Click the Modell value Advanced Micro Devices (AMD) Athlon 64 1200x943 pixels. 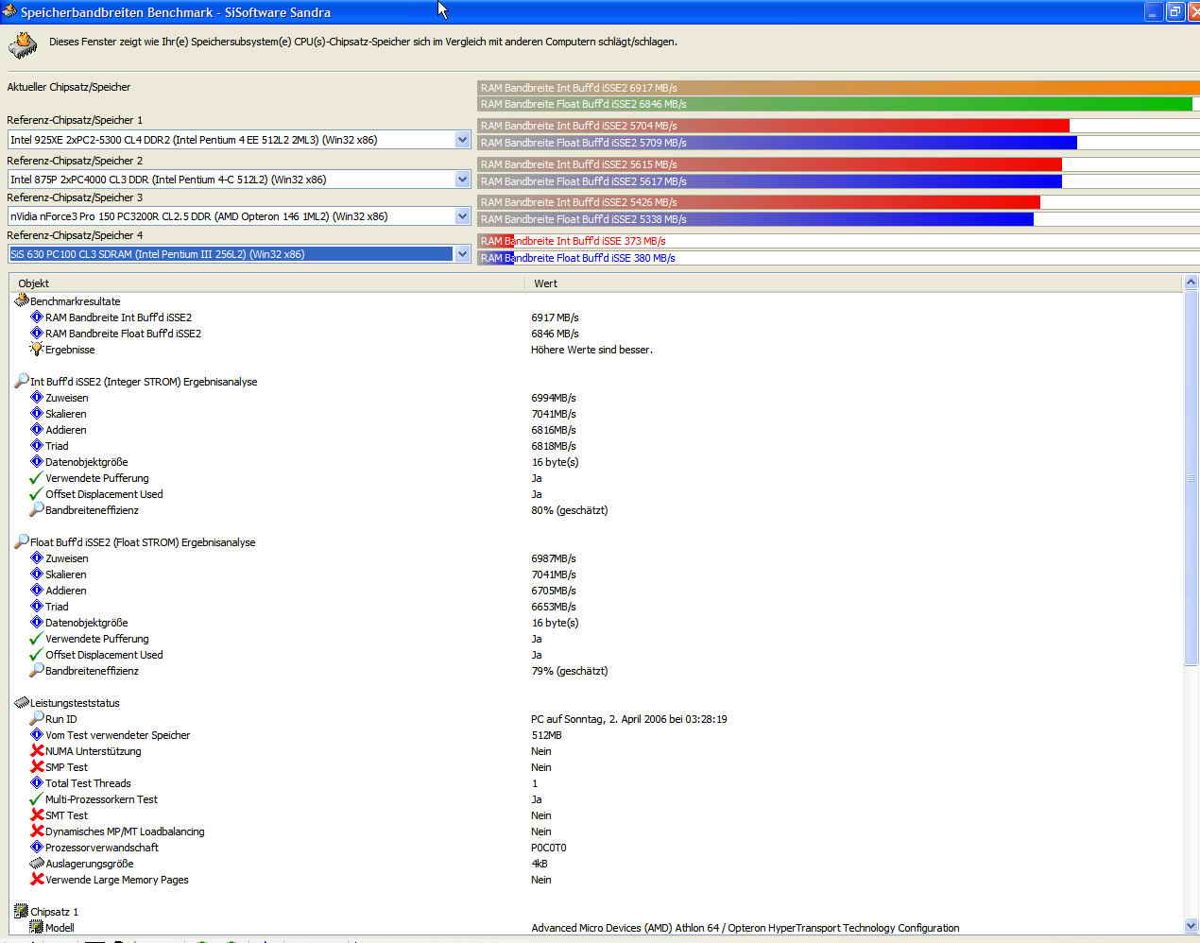coord(746,928)
